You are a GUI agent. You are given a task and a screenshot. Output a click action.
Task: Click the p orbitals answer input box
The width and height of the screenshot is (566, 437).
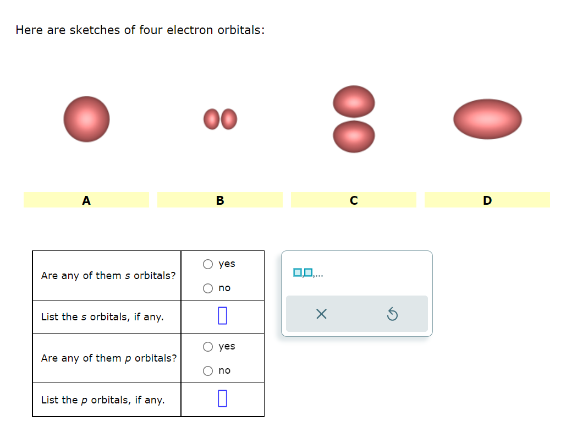tap(222, 399)
